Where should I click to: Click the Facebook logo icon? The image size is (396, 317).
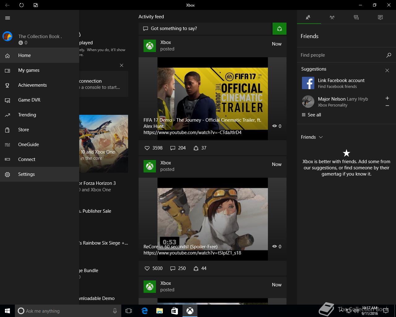308,83
